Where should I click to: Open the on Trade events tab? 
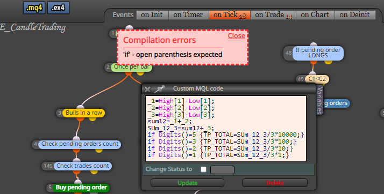click(273, 15)
